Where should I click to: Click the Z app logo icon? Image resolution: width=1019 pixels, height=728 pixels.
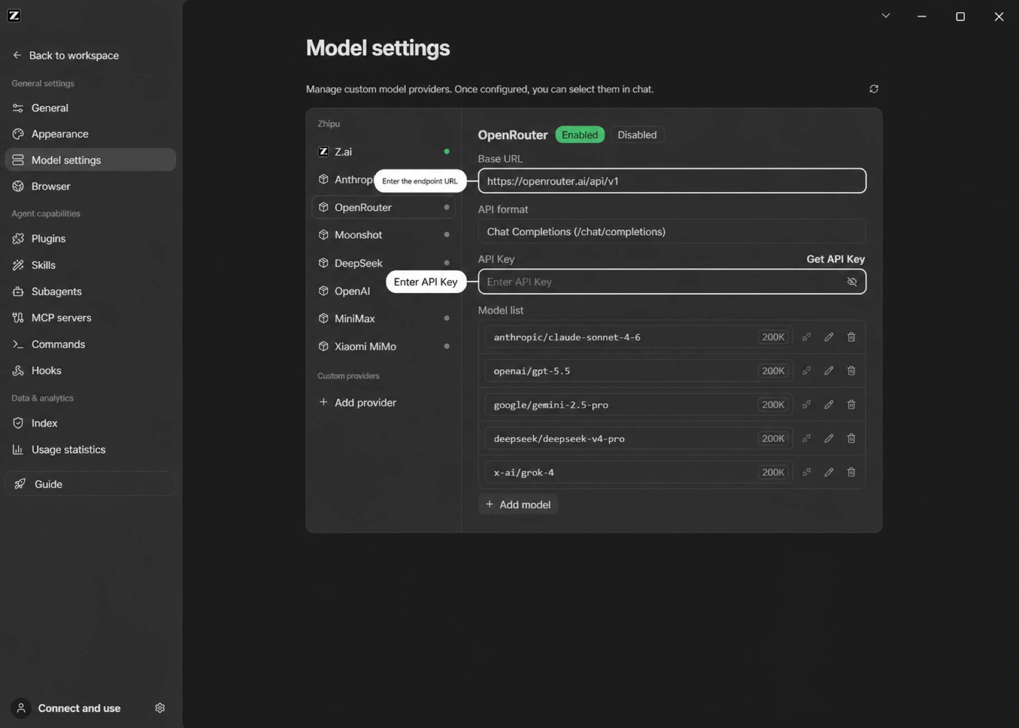14,16
